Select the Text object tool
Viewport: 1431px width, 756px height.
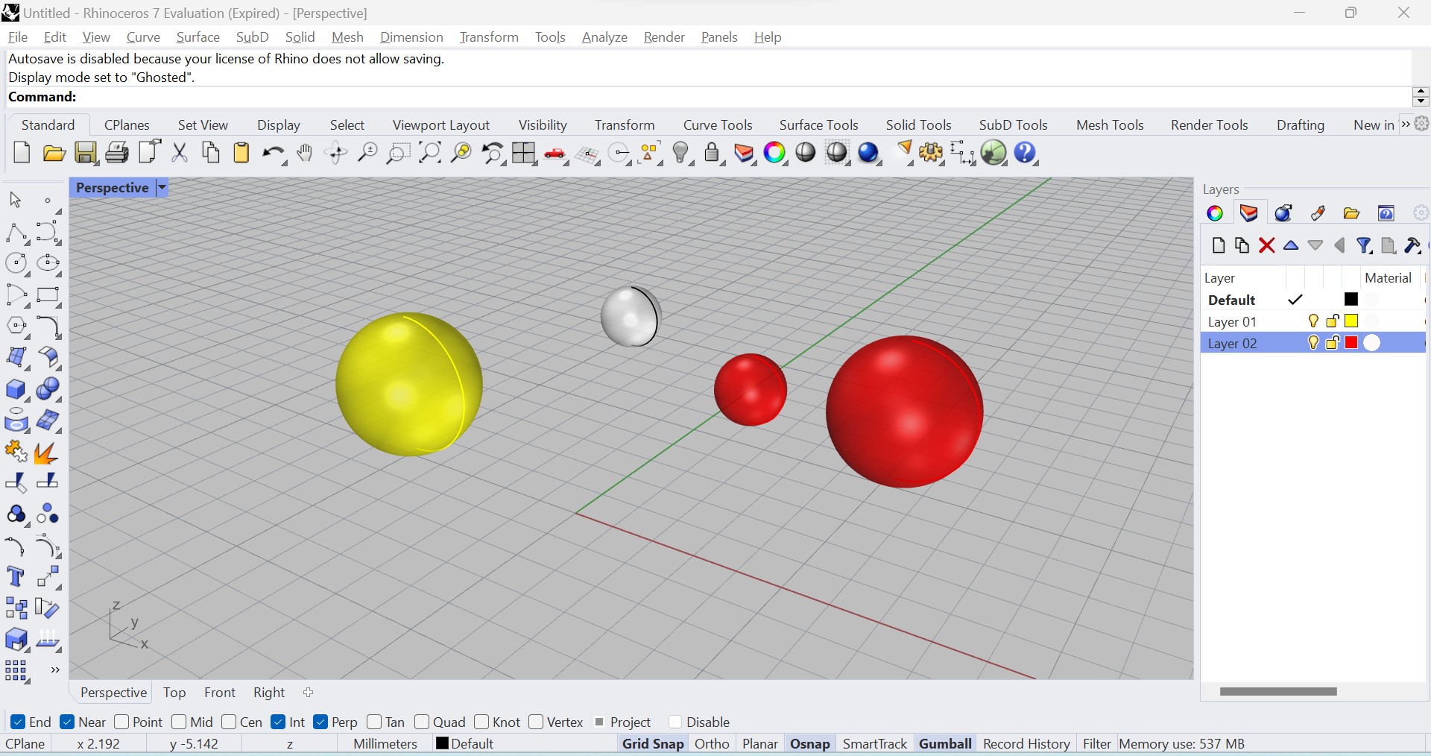tap(16, 577)
